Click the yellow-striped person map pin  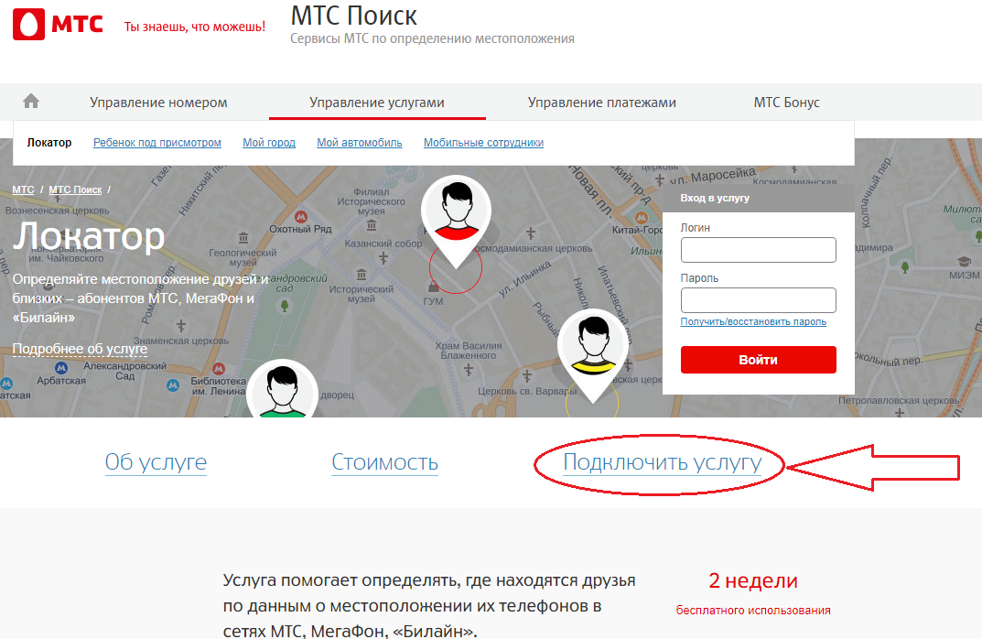click(592, 355)
